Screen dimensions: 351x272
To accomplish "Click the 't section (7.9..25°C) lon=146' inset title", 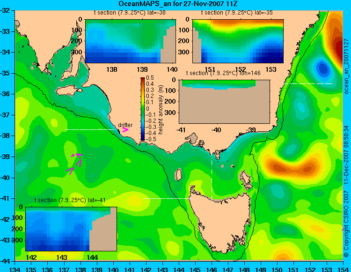I will 223,73.
